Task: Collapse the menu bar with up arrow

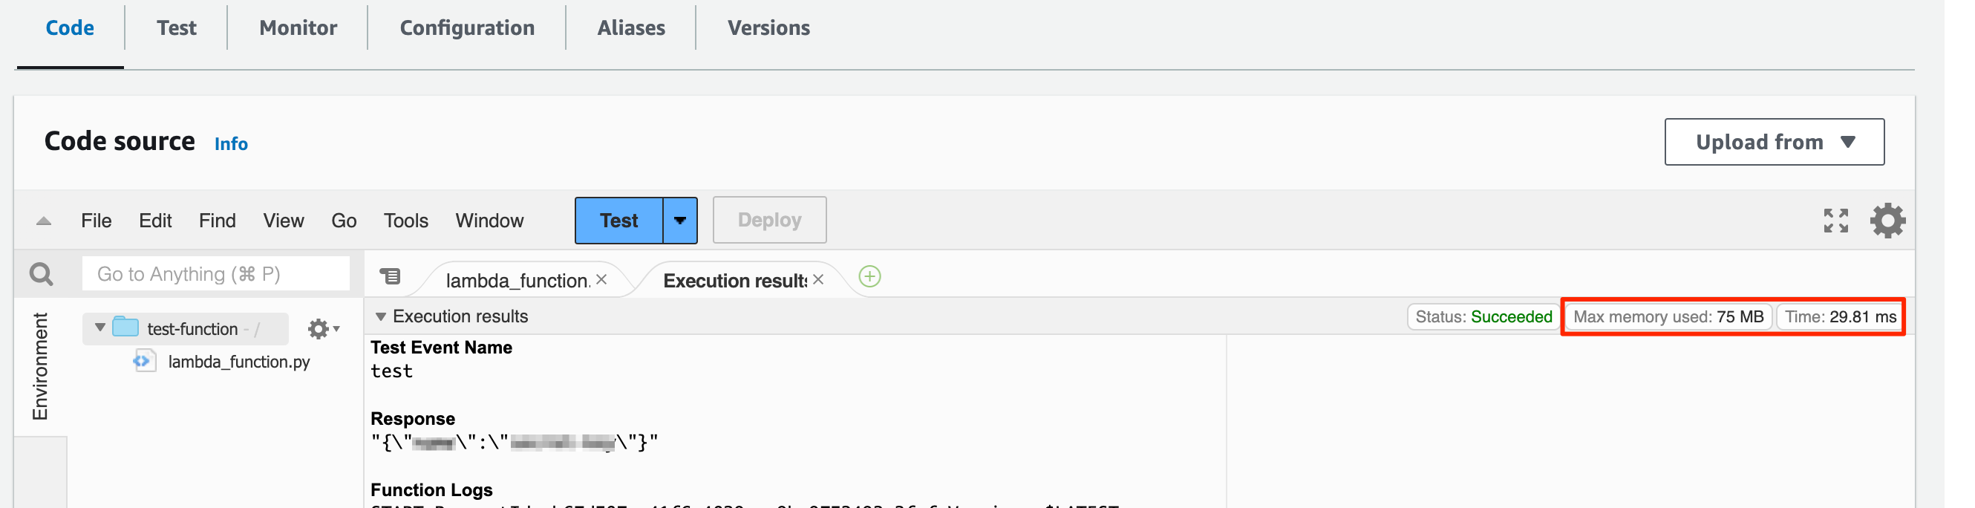Action: pos(44,221)
